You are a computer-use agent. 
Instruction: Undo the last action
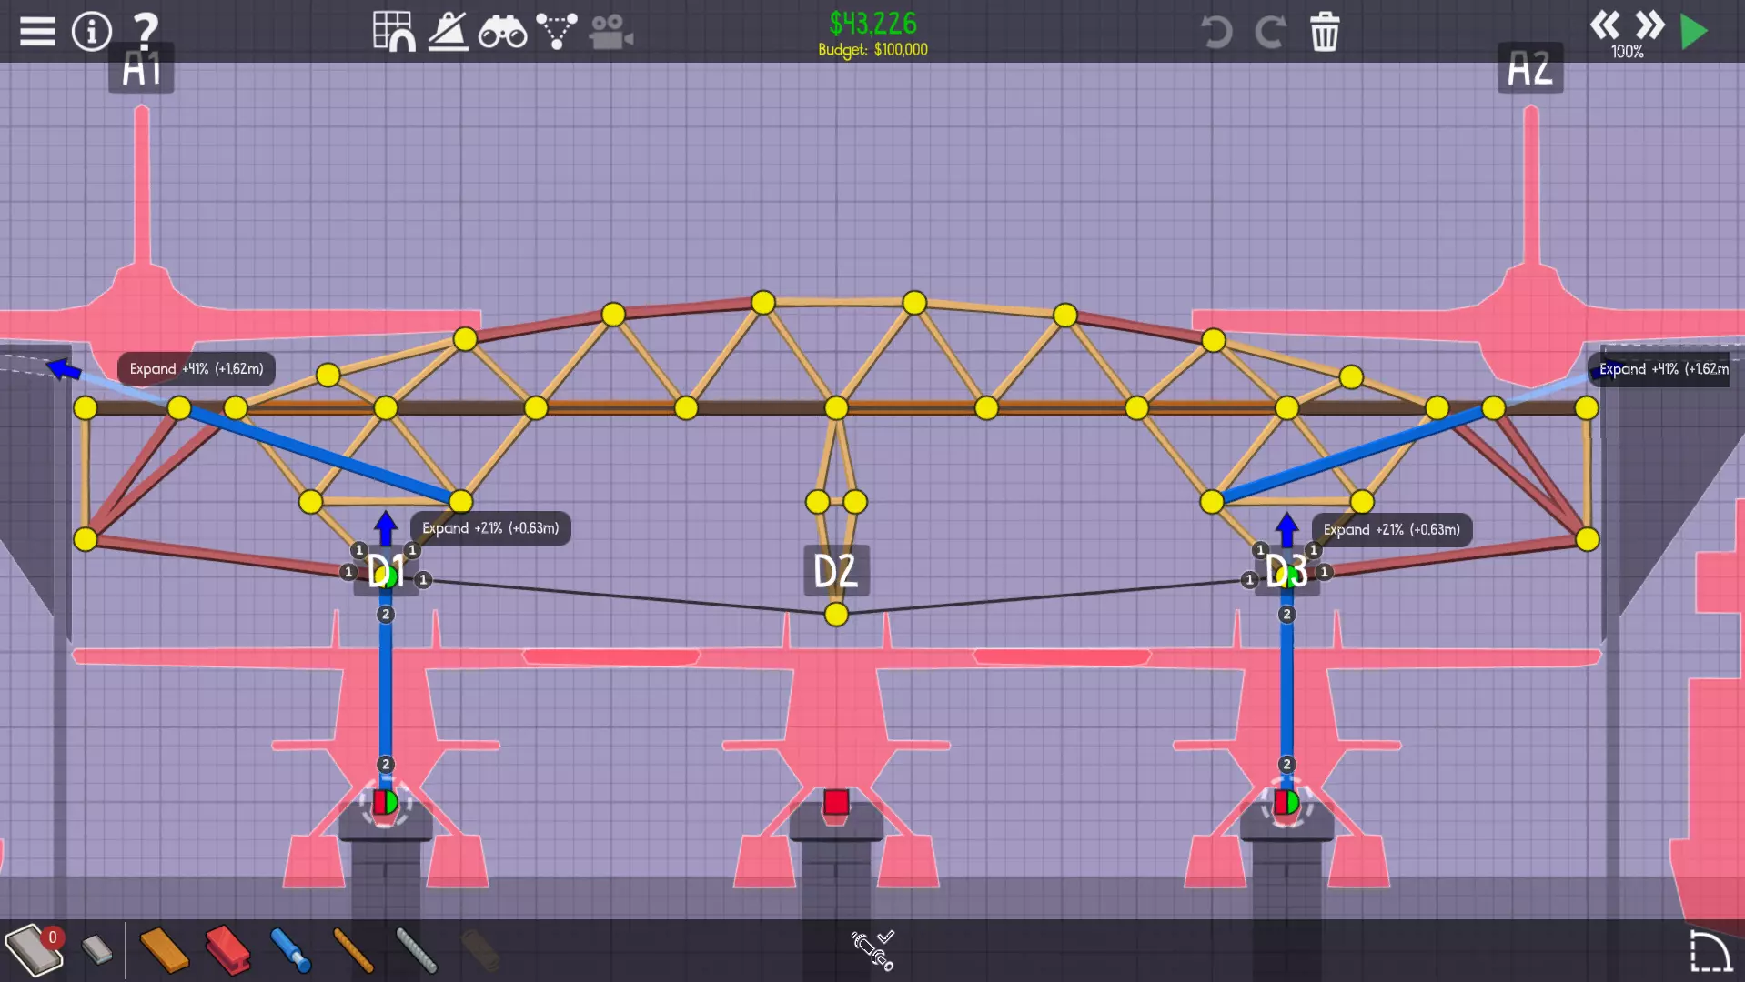(1215, 32)
